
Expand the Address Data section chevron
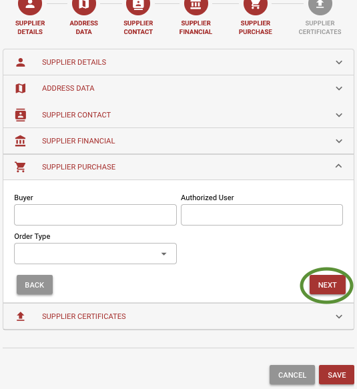coord(339,88)
